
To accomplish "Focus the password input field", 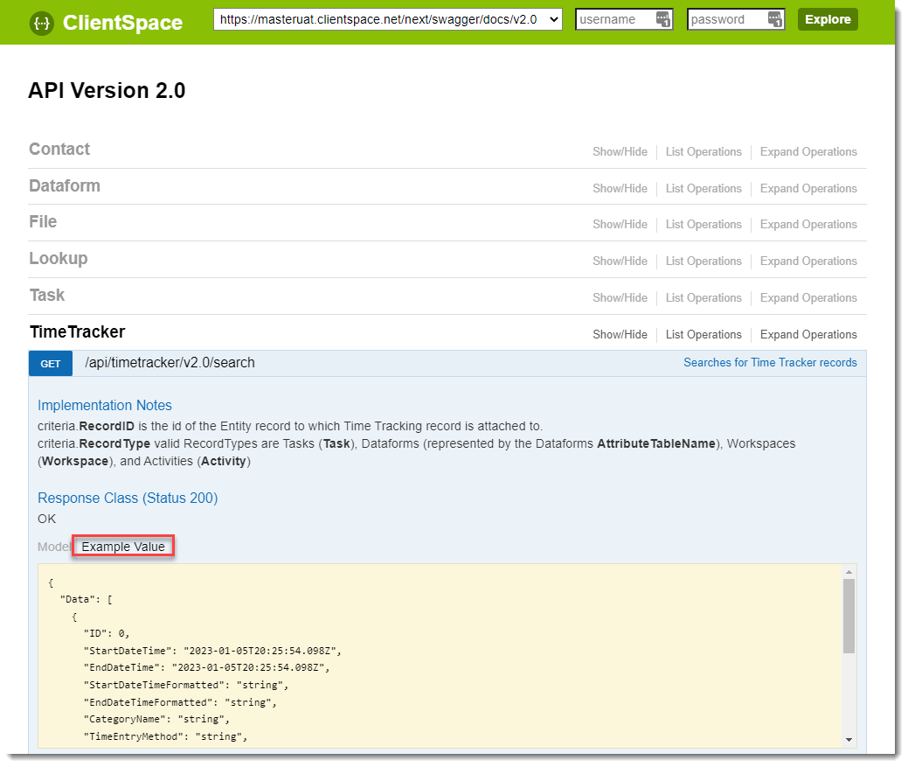I will [x=726, y=19].
